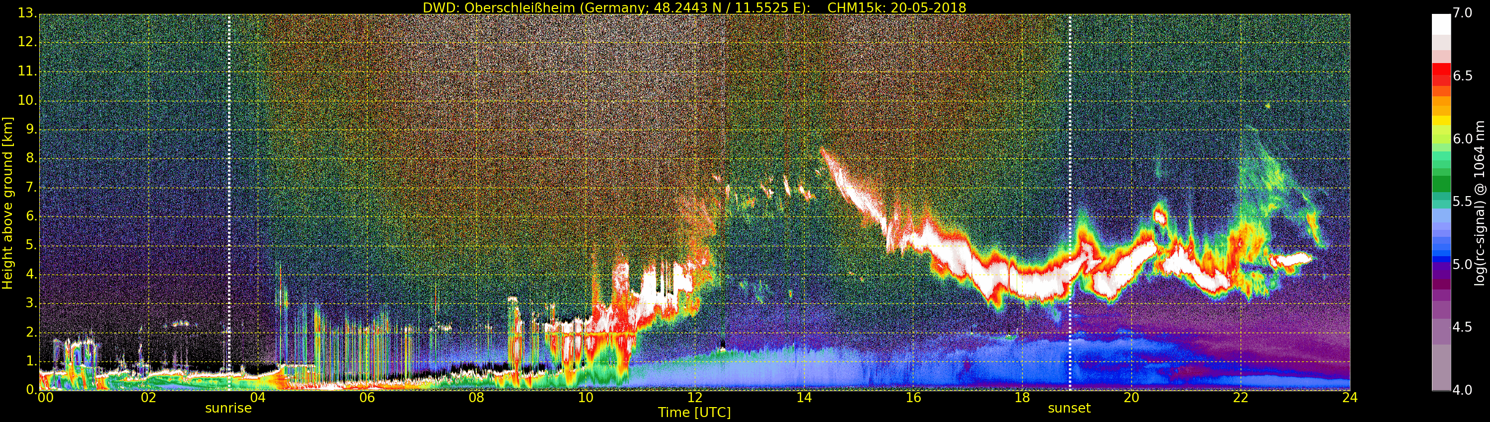Click the '6.5' colorbar tick label
Image resolution: width=1490 pixels, height=422 pixels.
(x=1463, y=76)
